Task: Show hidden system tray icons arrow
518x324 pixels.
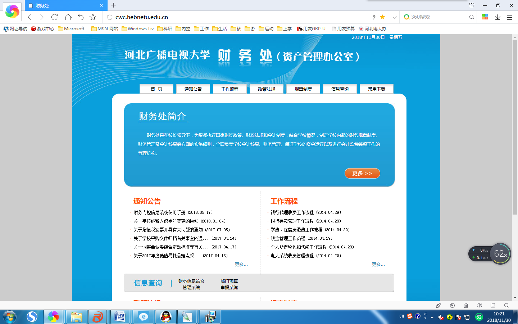Action: click(x=432, y=317)
